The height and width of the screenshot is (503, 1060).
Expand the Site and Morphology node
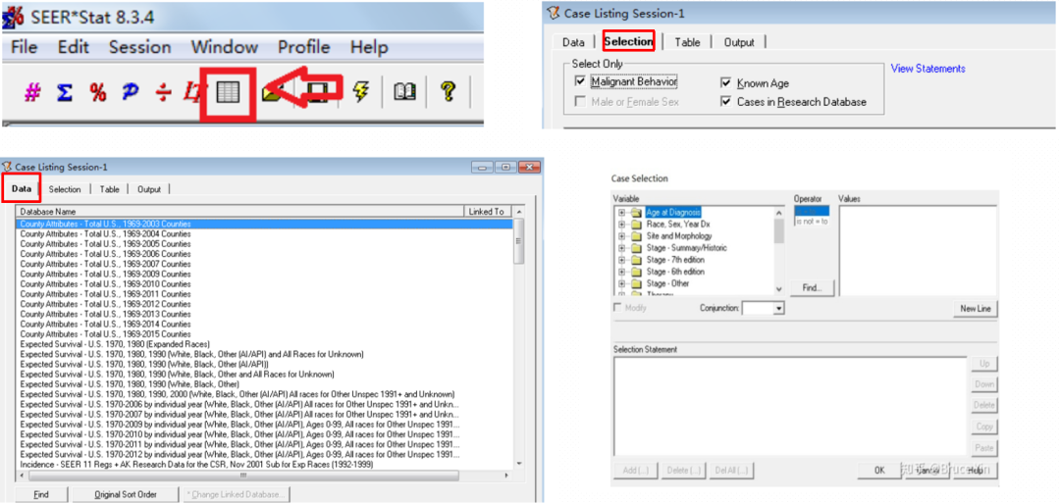pyautogui.click(x=622, y=236)
